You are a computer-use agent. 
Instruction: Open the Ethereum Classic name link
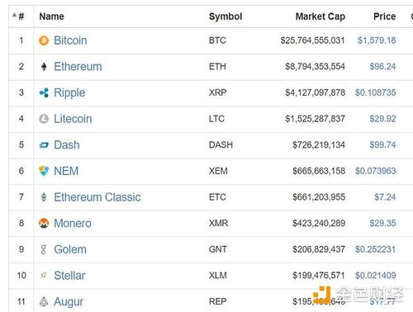point(97,197)
